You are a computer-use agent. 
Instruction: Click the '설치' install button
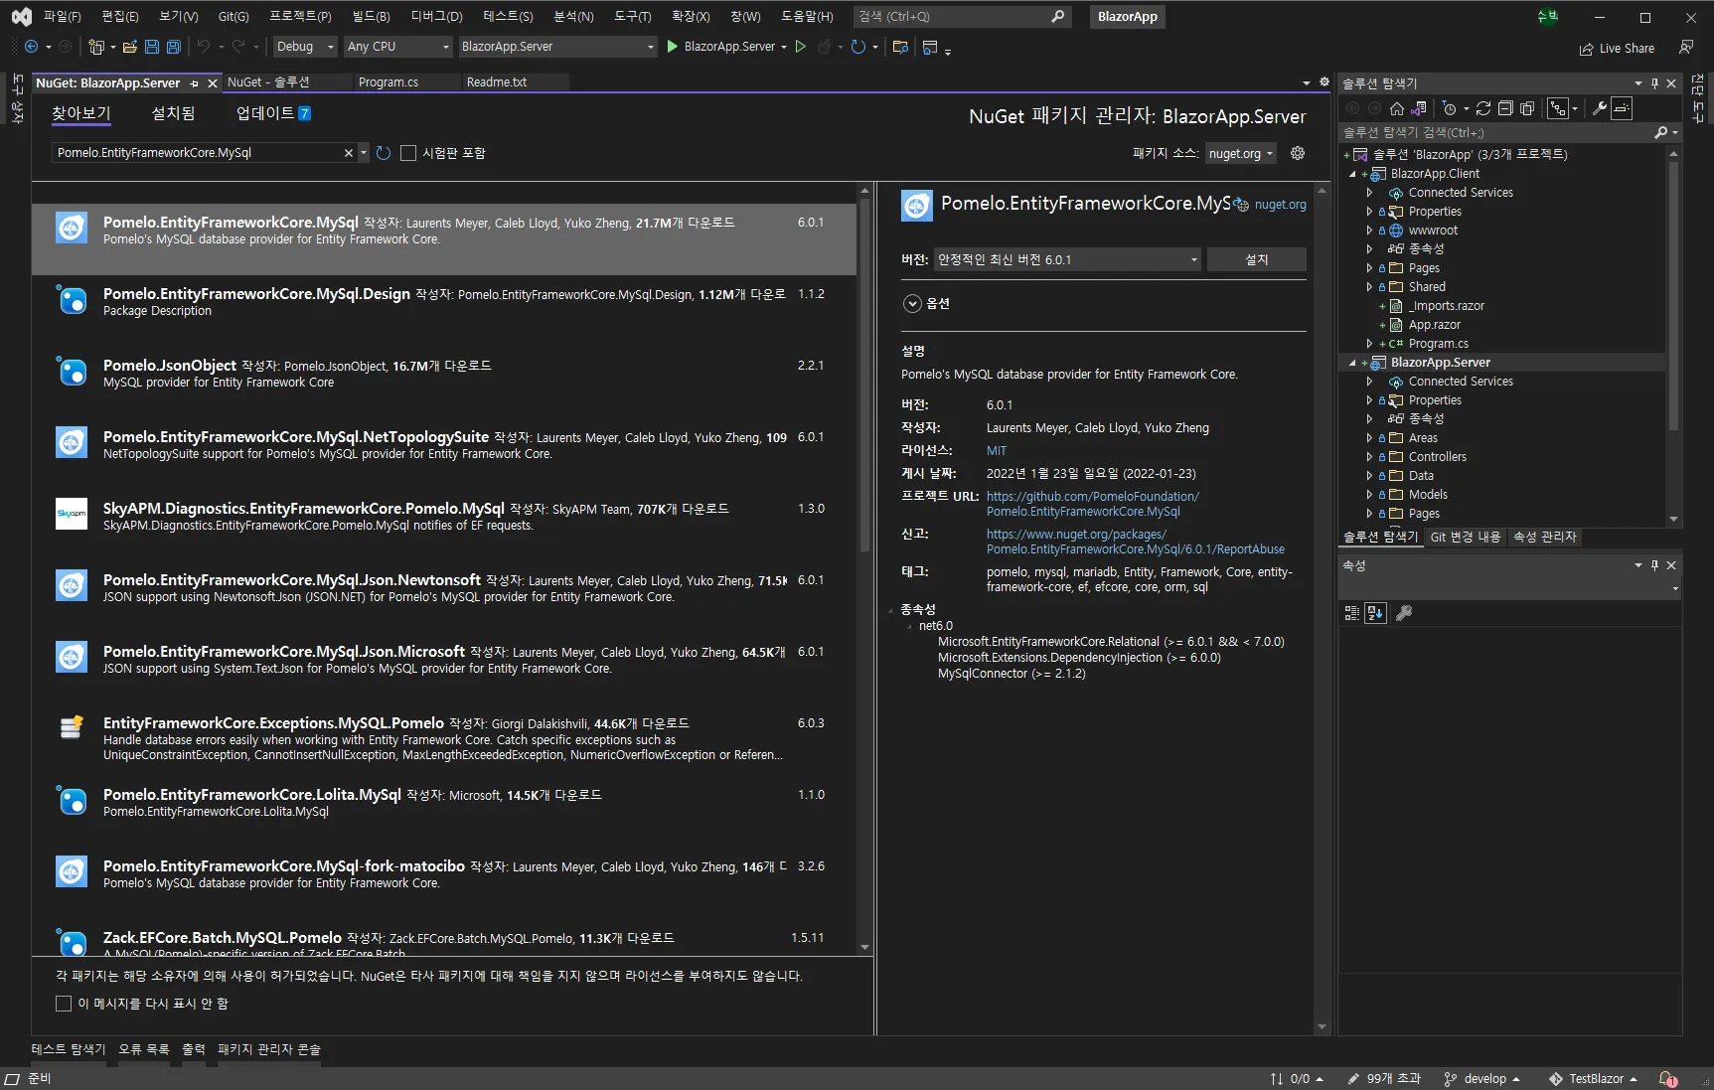1256,260
